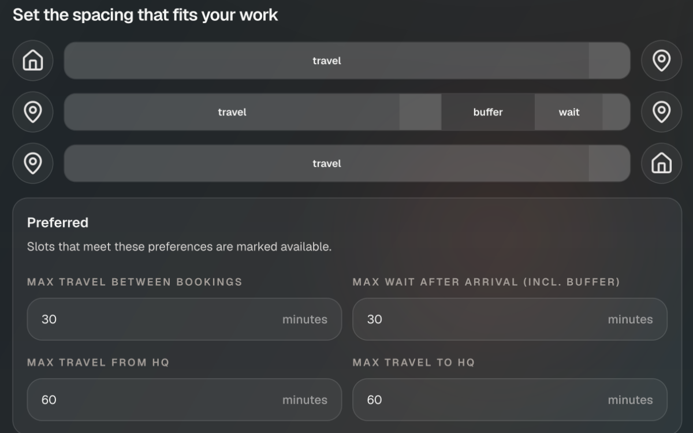693x433 pixels.
Task: Click the travel segment in the middle row
Action: click(x=232, y=112)
